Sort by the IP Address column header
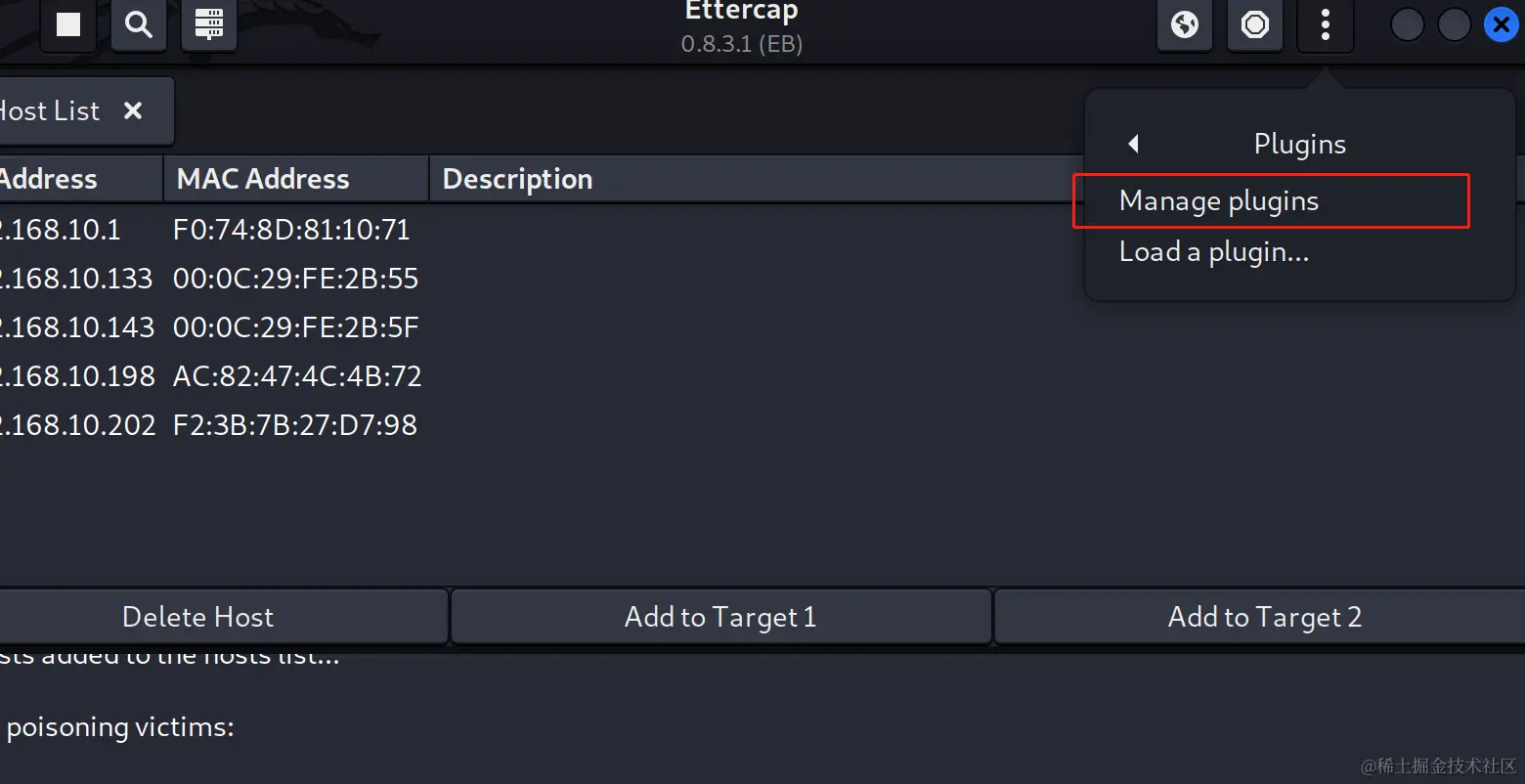The width and height of the screenshot is (1525, 784). [80, 179]
